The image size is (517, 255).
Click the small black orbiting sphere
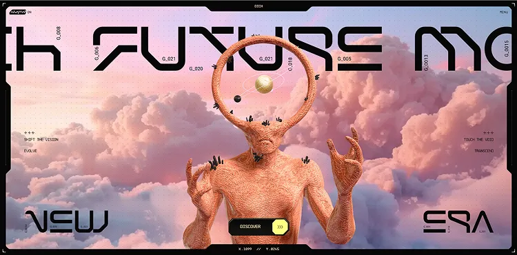point(237,99)
